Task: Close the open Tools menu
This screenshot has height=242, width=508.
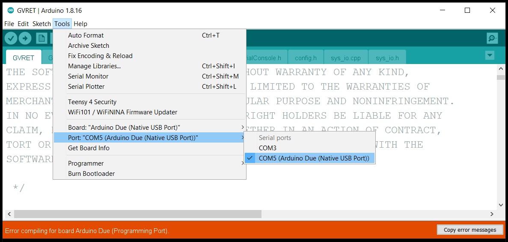Action: pyautogui.click(x=62, y=23)
